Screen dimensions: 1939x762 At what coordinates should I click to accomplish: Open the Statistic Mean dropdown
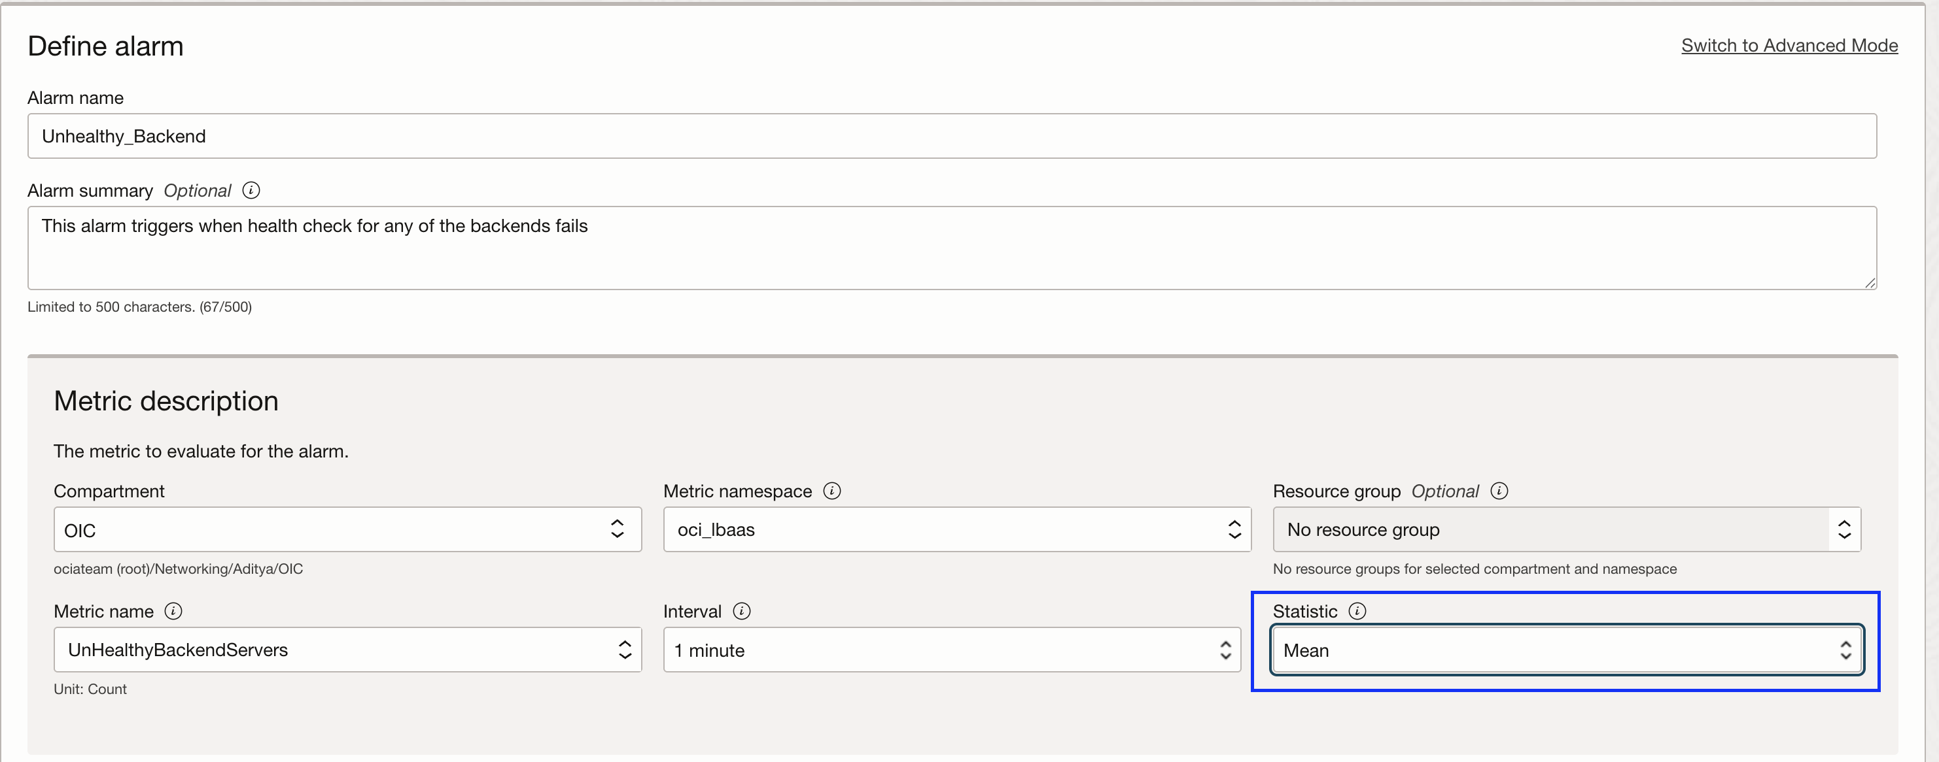pos(1550,650)
